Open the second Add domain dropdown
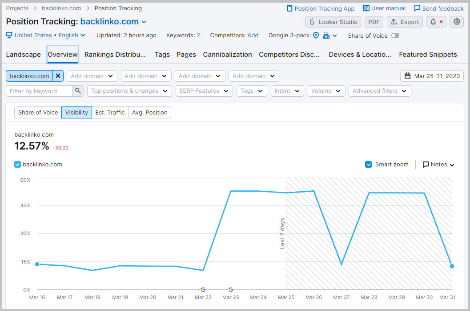The image size is (470, 311). point(146,76)
